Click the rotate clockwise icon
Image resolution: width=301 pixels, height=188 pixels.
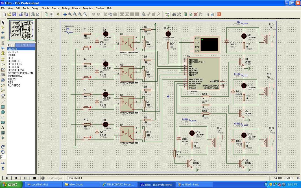coord(3,147)
